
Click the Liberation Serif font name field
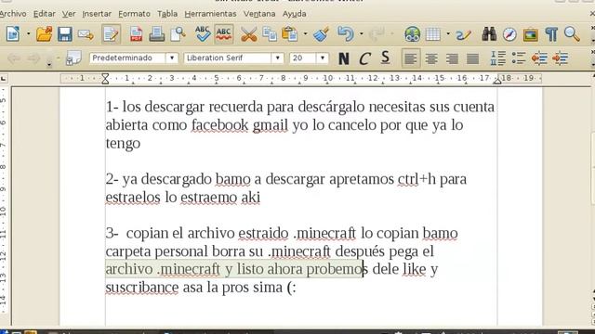[x=228, y=58]
